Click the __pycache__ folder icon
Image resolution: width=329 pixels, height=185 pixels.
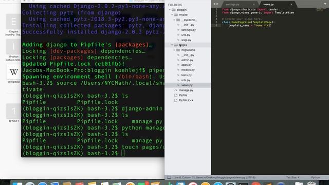pos(178,20)
